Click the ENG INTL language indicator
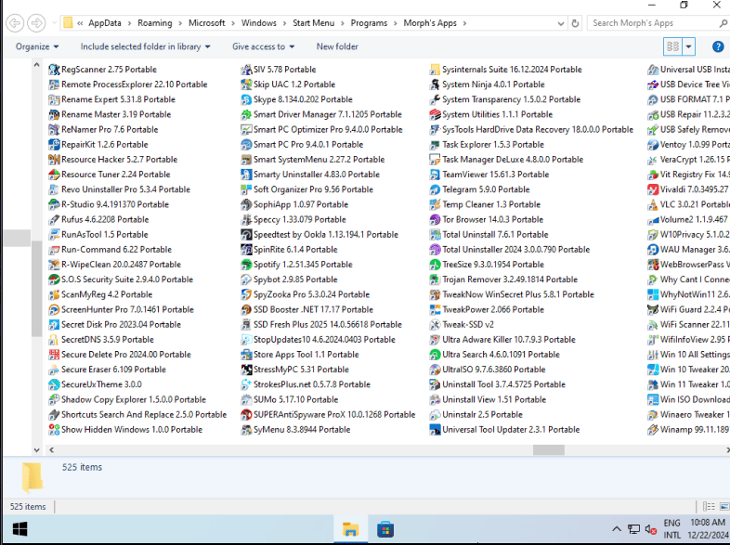This screenshot has height=545, width=730. [671, 529]
